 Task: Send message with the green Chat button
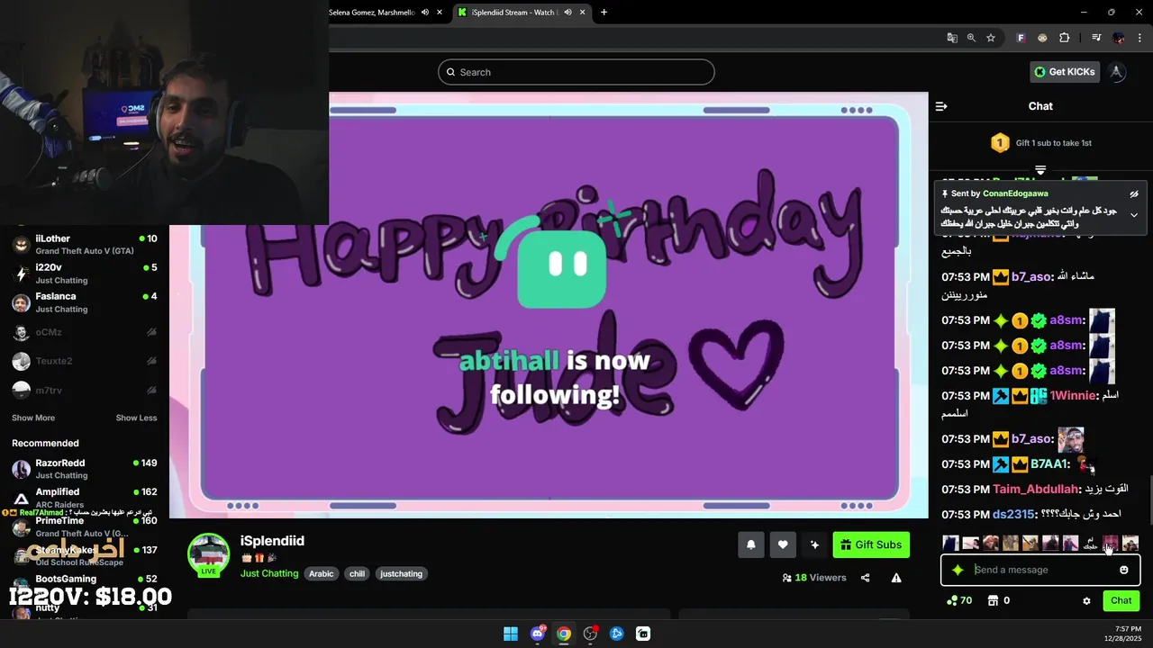(1121, 600)
